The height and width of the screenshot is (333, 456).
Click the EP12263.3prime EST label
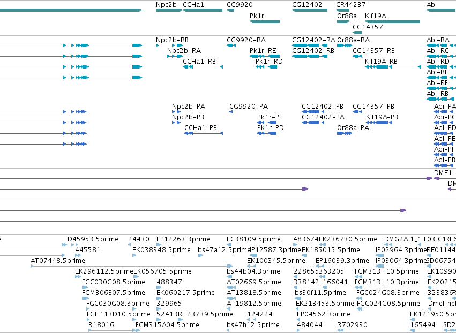pos(183,239)
